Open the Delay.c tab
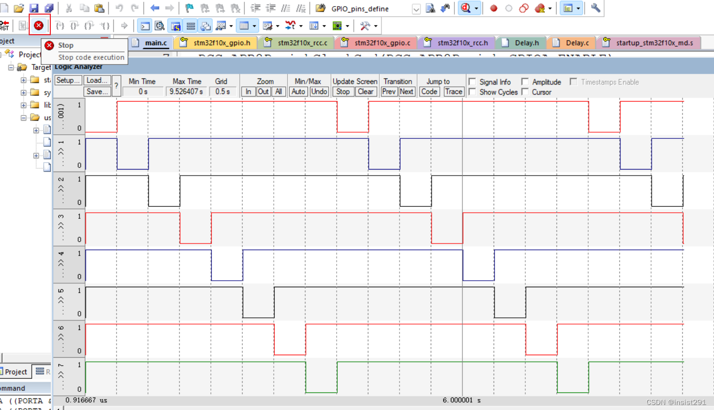The height and width of the screenshot is (410, 714). point(572,43)
